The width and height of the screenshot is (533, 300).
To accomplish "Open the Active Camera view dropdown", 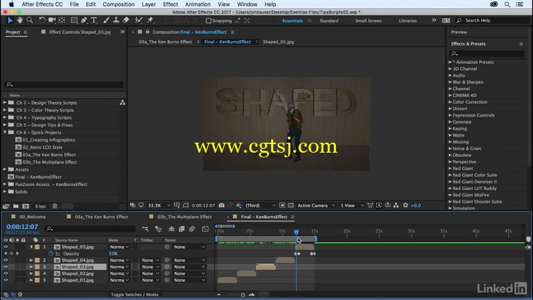I will 316,205.
